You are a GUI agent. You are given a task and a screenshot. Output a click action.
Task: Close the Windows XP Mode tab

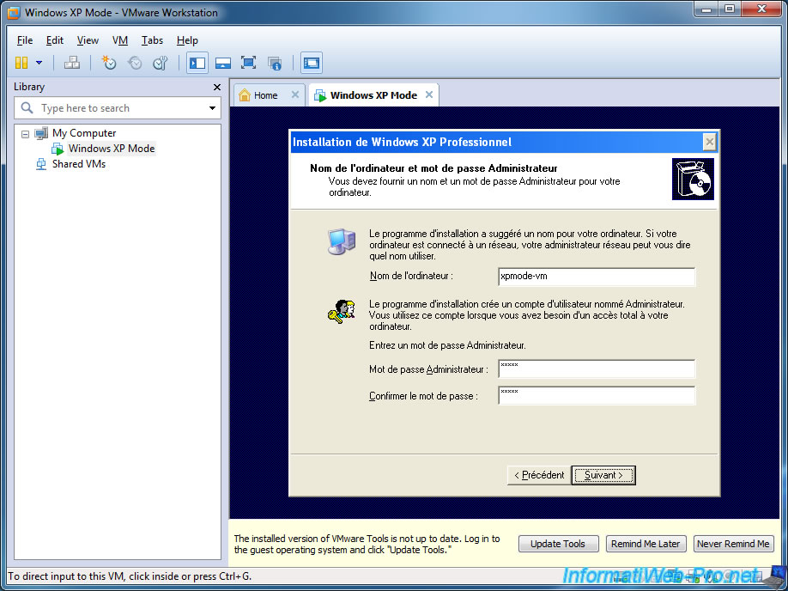(428, 94)
